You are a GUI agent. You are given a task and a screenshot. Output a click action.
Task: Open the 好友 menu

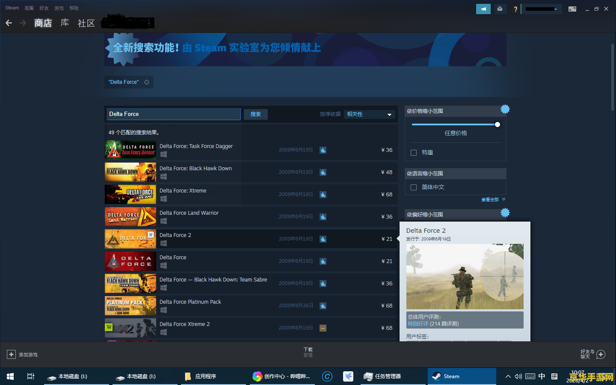(x=44, y=8)
